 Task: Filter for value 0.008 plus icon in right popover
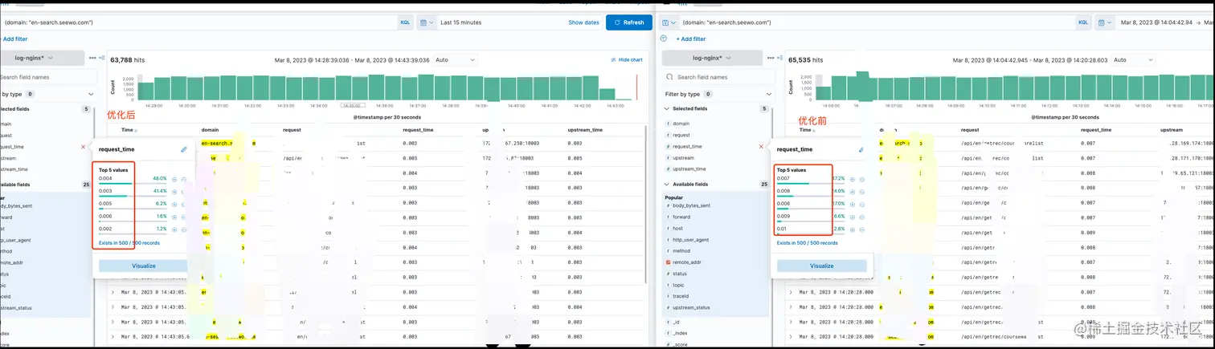tap(852, 192)
